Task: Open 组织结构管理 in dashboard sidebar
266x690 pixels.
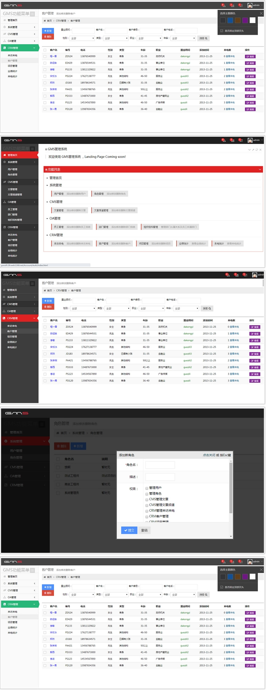Action: [15, 220]
